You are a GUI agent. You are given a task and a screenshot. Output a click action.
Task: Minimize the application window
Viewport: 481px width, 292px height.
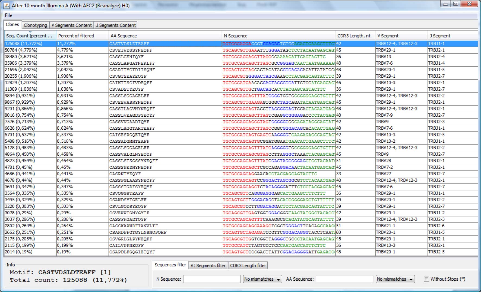point(445,4)
